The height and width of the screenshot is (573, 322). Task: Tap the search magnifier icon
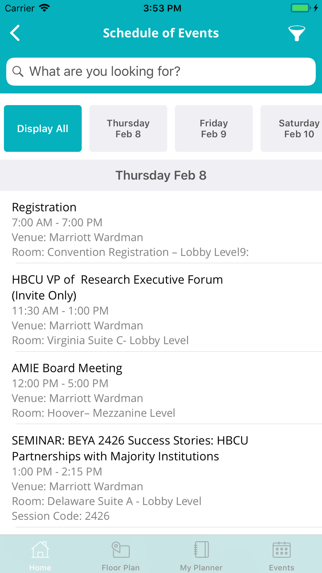click(x=18, y=71)
